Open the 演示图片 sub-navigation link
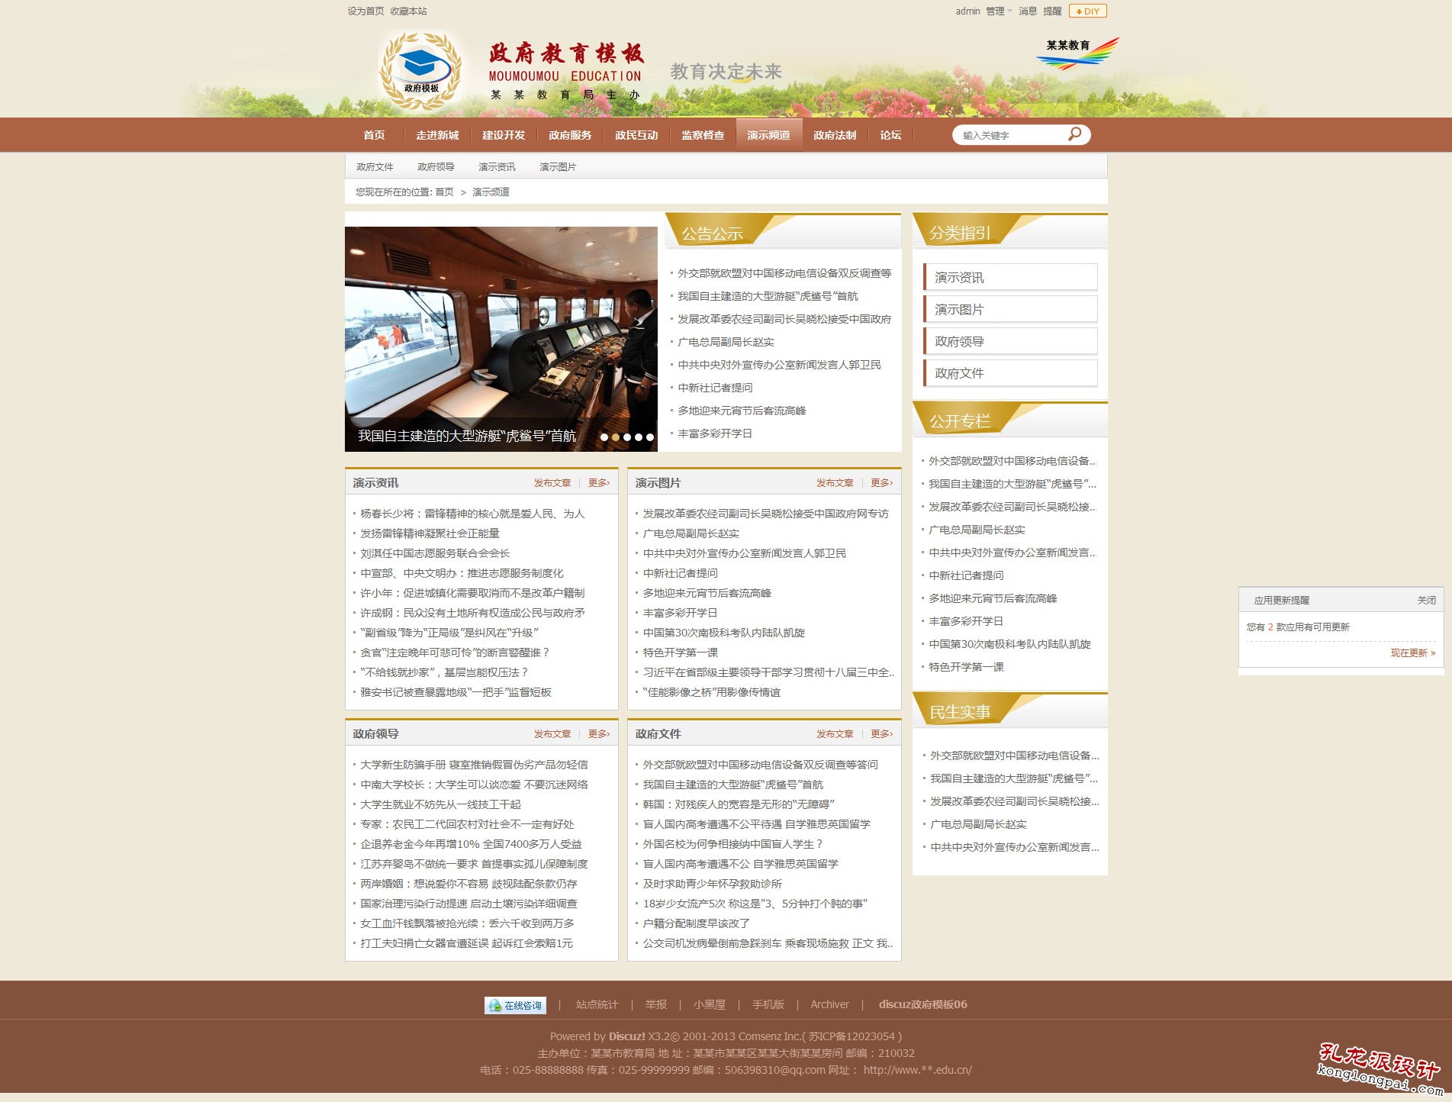 tap(558, 166)
